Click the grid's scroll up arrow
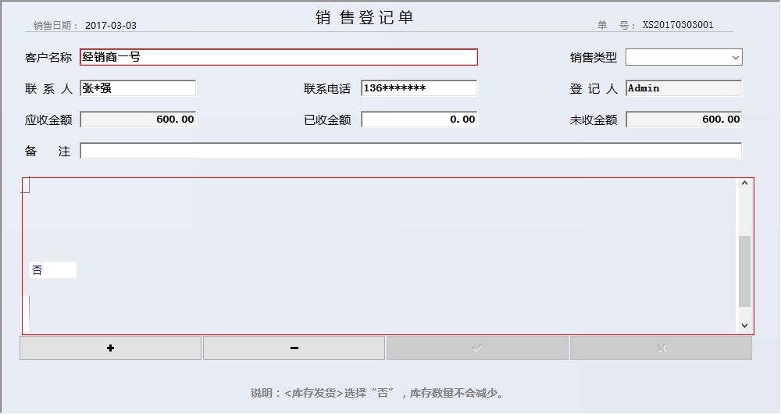 744,184
